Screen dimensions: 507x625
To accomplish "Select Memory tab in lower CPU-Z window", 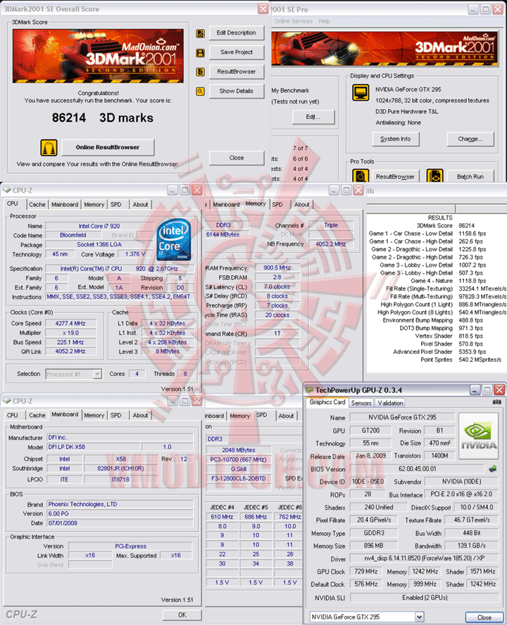I will [x=94, y=415].
